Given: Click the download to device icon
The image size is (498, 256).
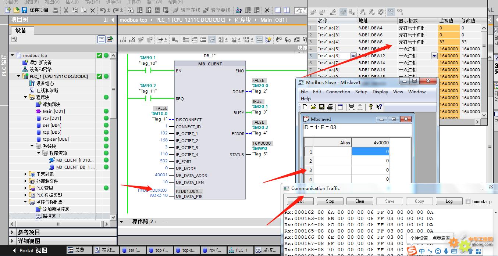Looking at the screenshot, I should 140,10.
